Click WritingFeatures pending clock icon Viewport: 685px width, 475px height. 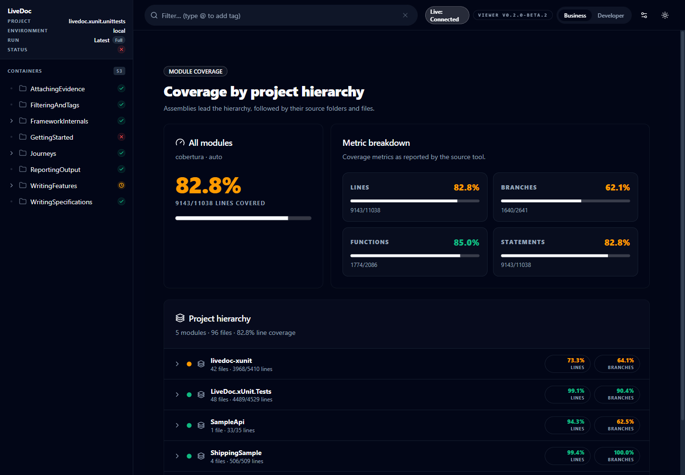(x=121, y=185)
